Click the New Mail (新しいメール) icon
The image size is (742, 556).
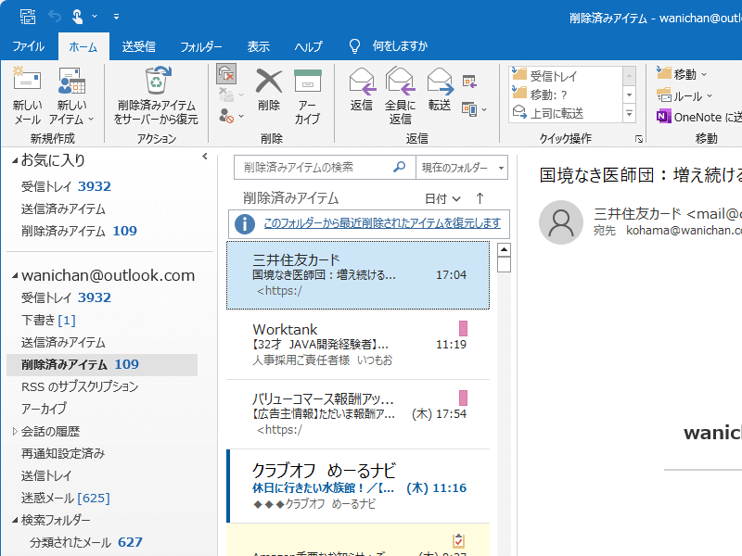coord(27,81)
